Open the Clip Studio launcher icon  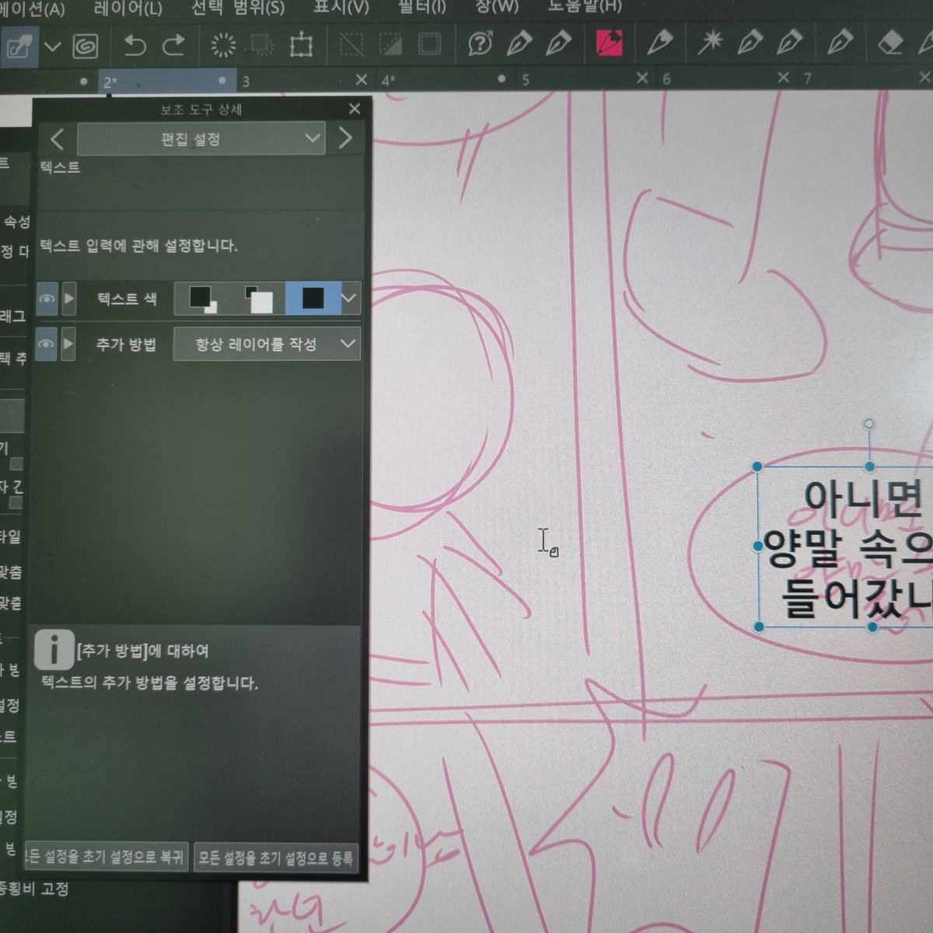point(86,45)
